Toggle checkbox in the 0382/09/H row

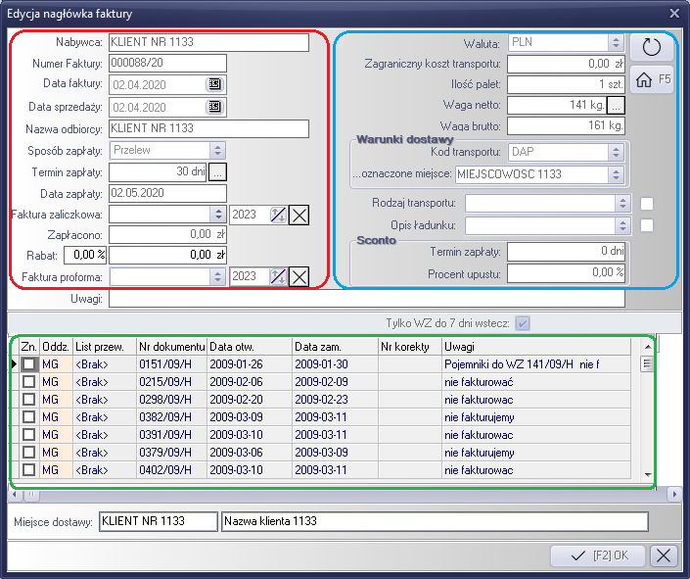[29, 417]
